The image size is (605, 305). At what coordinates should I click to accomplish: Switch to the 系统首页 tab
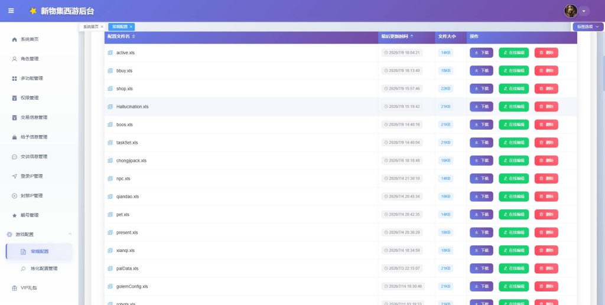pyautogui.click(x=90, y=27)
